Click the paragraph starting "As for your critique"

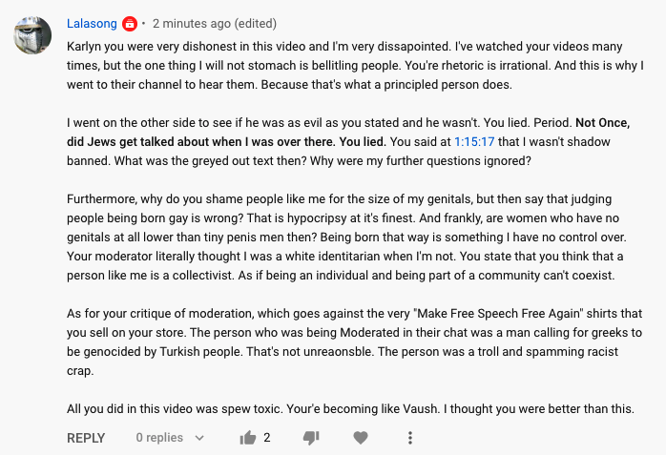[355, 342]
